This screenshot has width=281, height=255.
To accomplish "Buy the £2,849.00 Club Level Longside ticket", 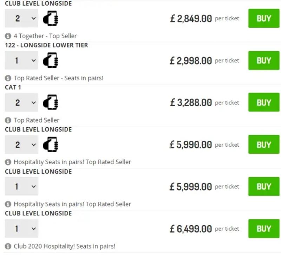I will coord(264,18).
